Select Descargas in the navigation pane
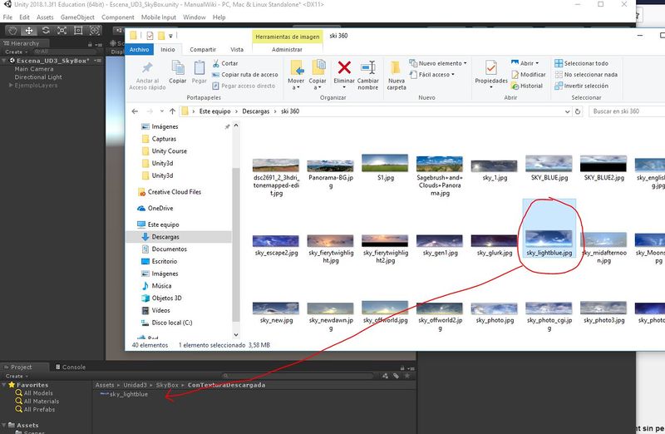 pos(179,237)
